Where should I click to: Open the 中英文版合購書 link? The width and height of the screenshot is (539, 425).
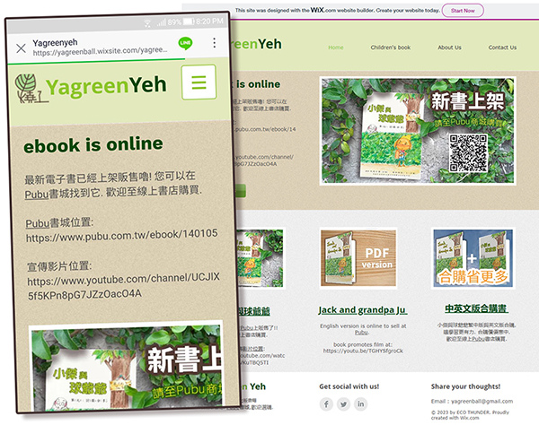476,308
